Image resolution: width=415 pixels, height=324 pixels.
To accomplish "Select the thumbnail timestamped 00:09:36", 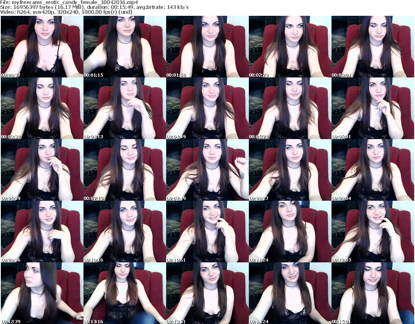I will [x=42, y=232].
